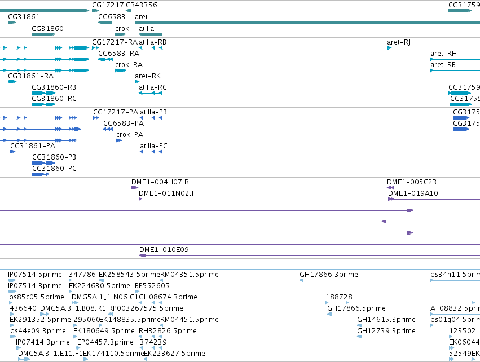Click the aret gene label
The image size is (480, 362).
(141, 17)
